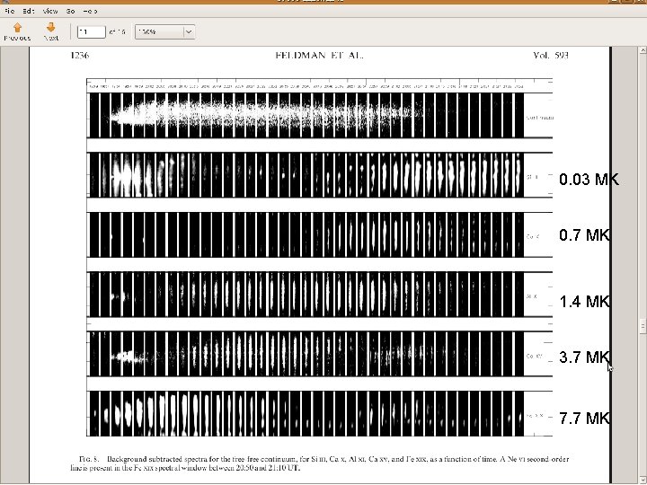This screenshot has height=485, width=647.
Task: Go to the next page with the down arrow
Action: click(51, 31)
